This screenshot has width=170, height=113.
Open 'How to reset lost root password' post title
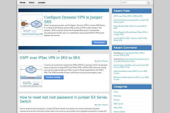(x=63, y=99)
